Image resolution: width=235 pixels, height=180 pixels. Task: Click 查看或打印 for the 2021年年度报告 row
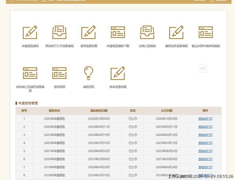tap(205, 151)
